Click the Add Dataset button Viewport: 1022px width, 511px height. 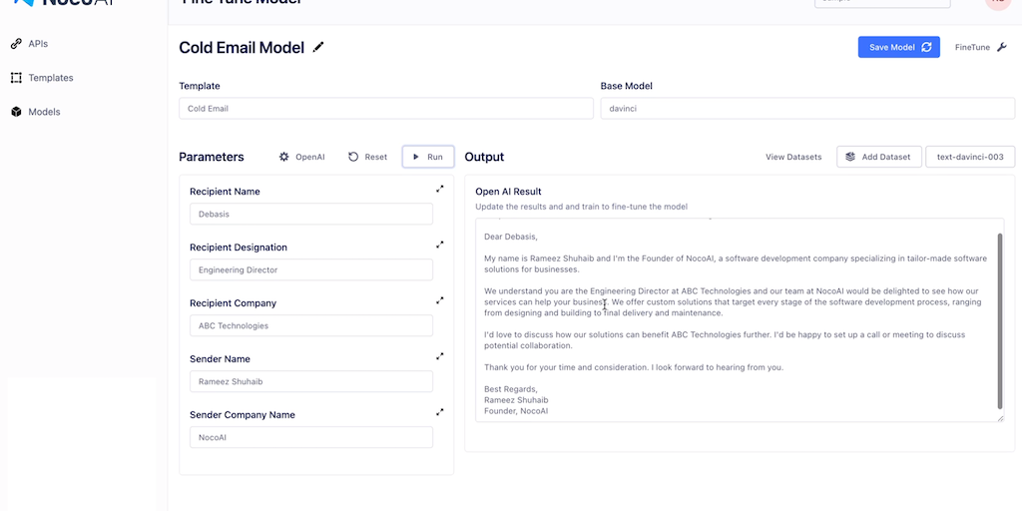click(x=878, y=157)
